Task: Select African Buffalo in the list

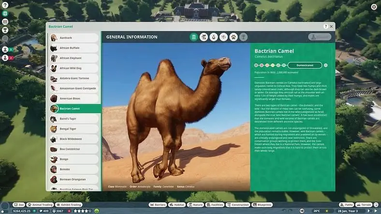Action: coord(74,48)
